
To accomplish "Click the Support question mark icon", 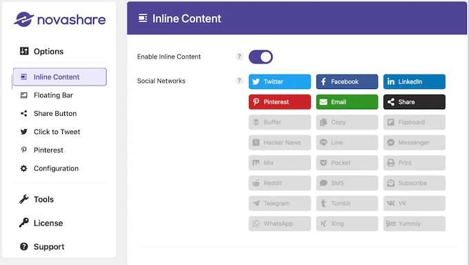I will tap(24, 246).
